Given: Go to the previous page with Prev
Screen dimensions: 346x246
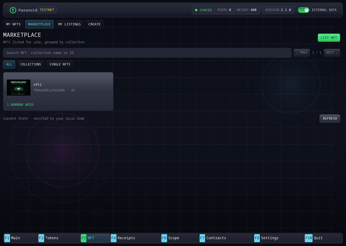Looking at the screenshot, I should (x=302, y=53).
